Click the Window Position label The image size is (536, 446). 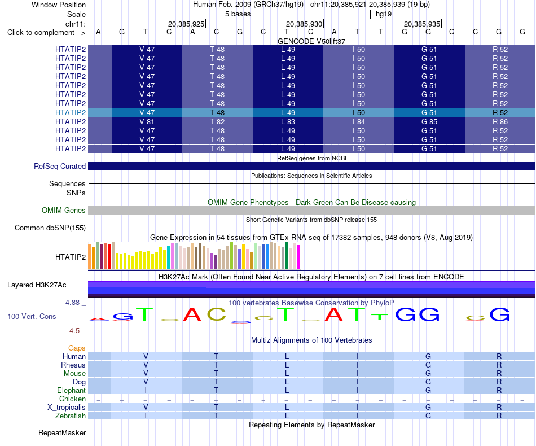[x=59, y=5]
